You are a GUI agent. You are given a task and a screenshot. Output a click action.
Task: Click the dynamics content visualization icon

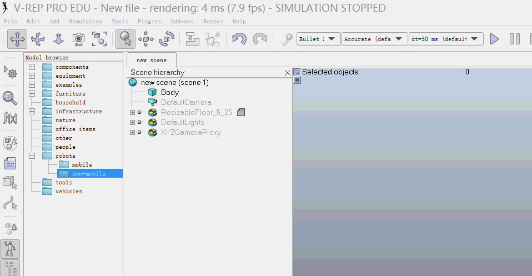287,39
